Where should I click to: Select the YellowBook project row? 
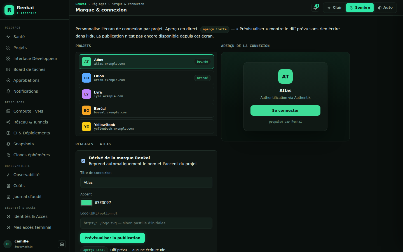point(146,127)
